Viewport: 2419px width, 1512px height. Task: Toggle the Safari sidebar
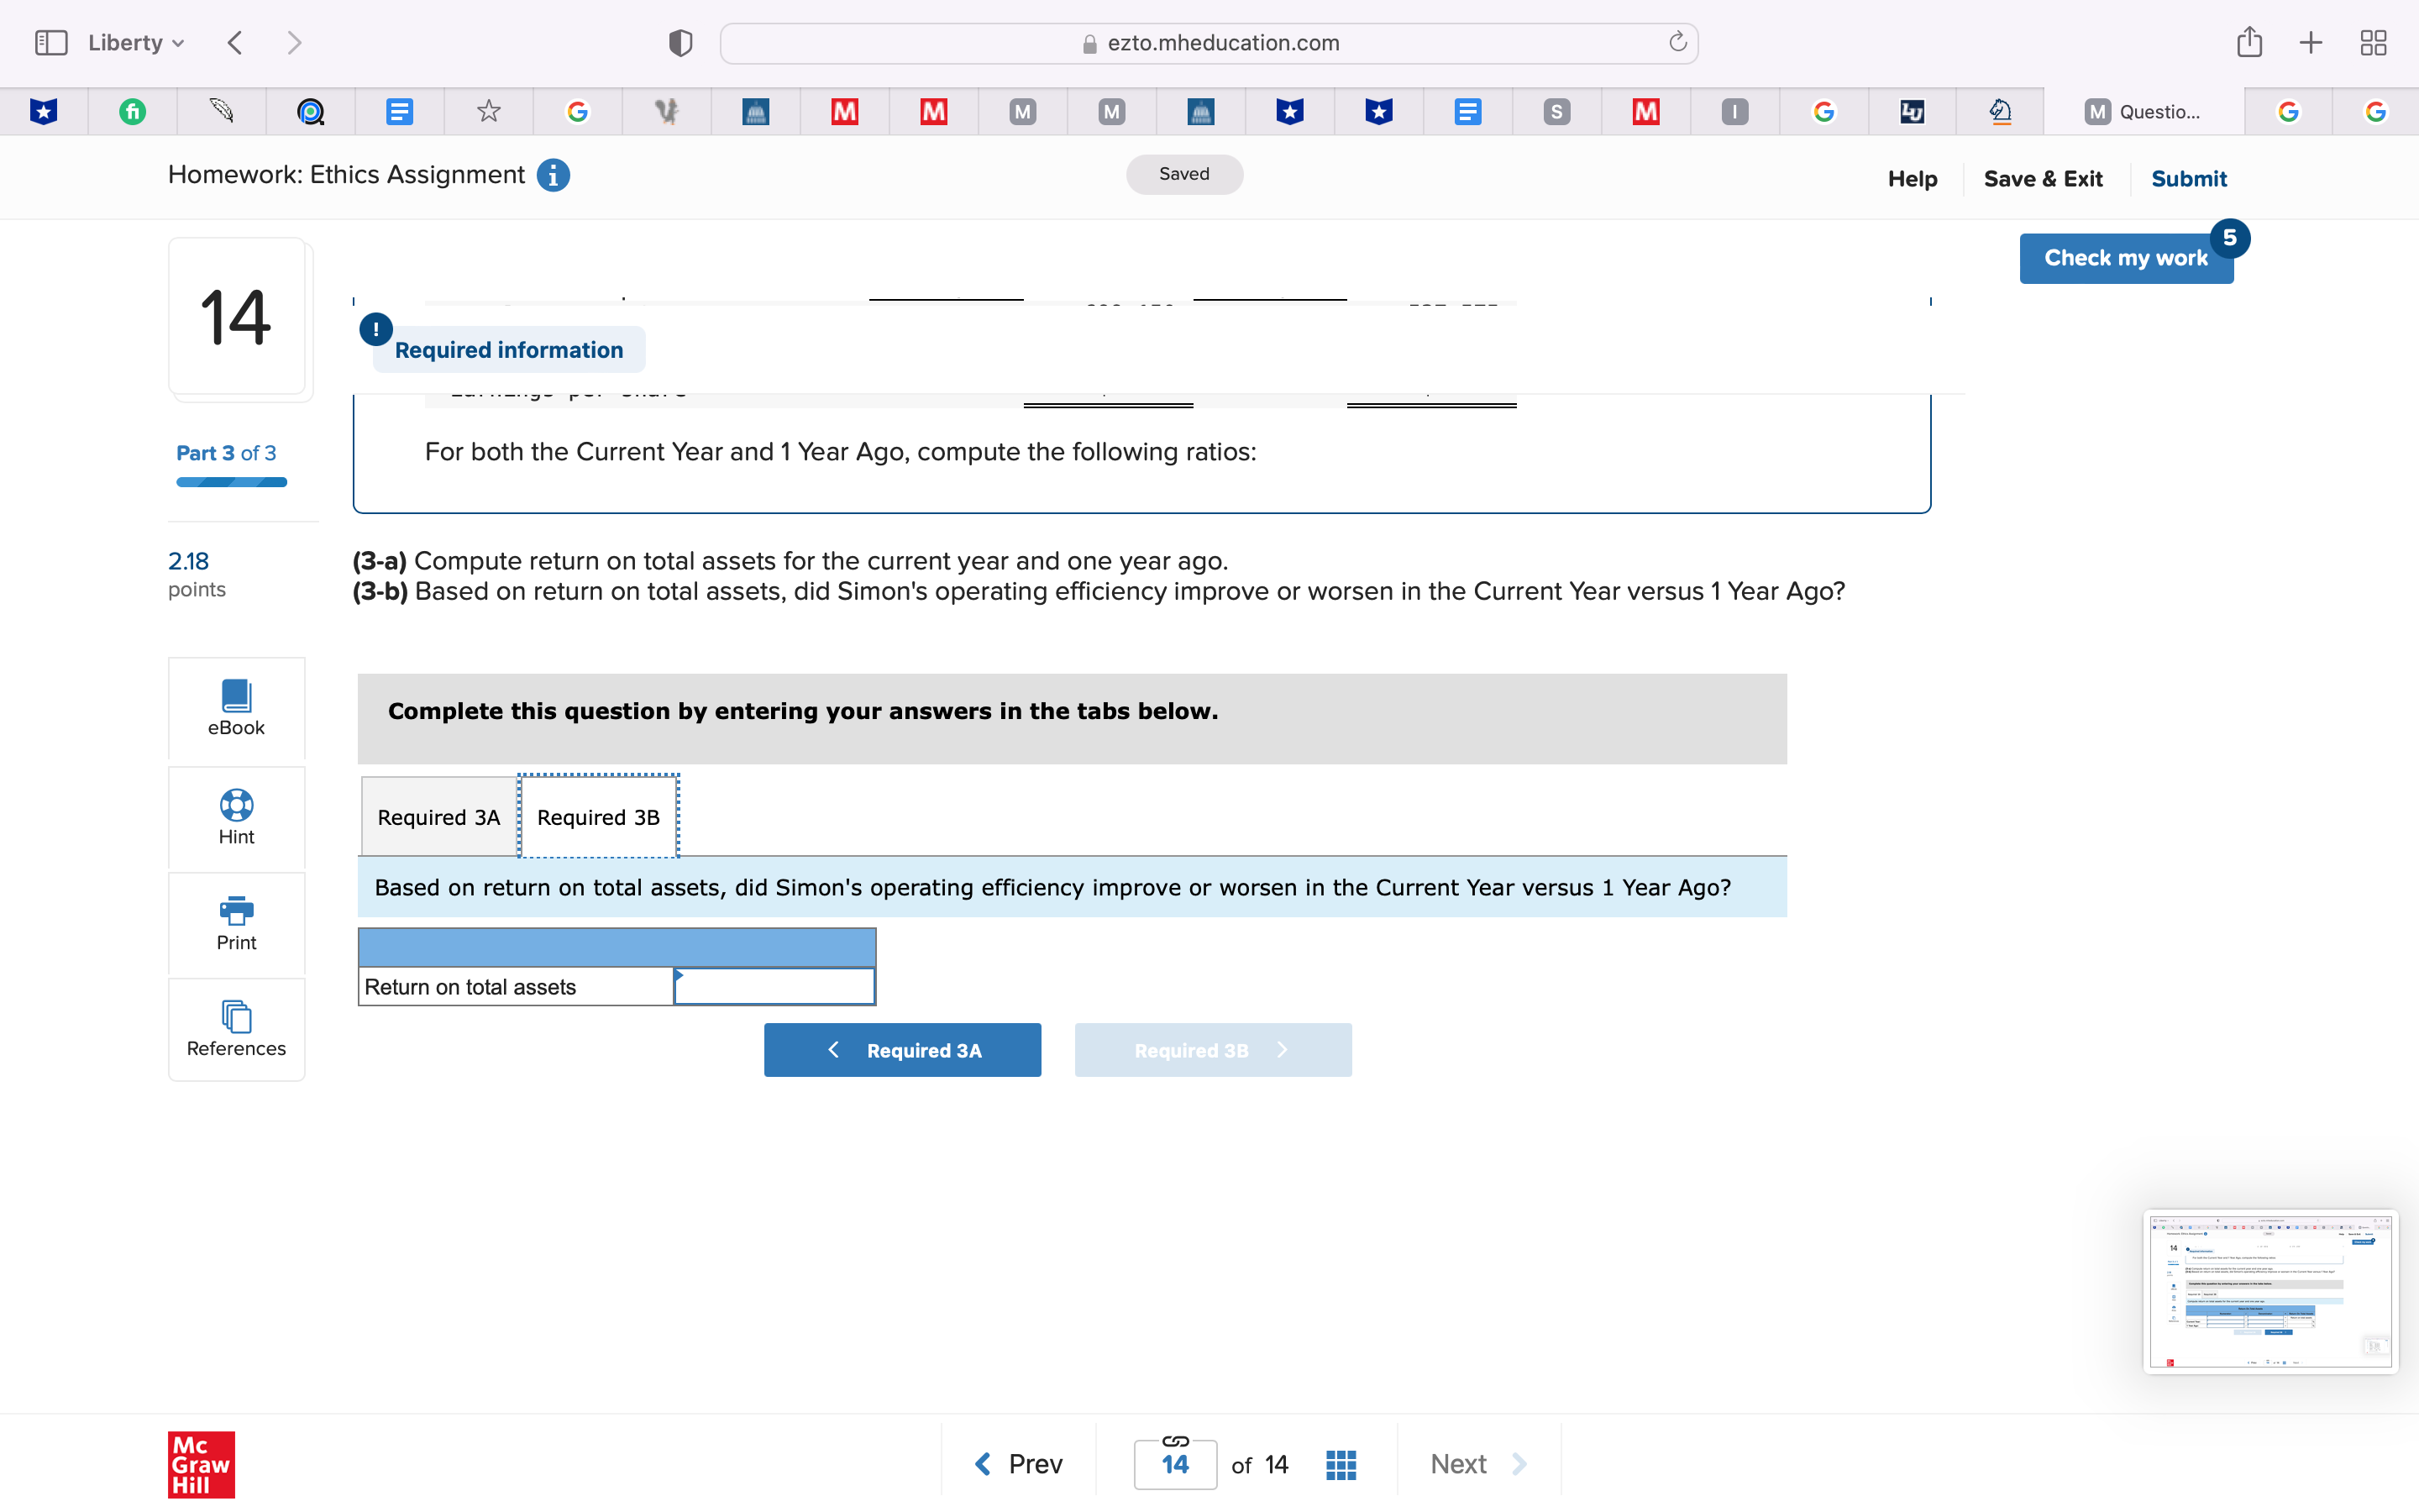click(51, 43)
